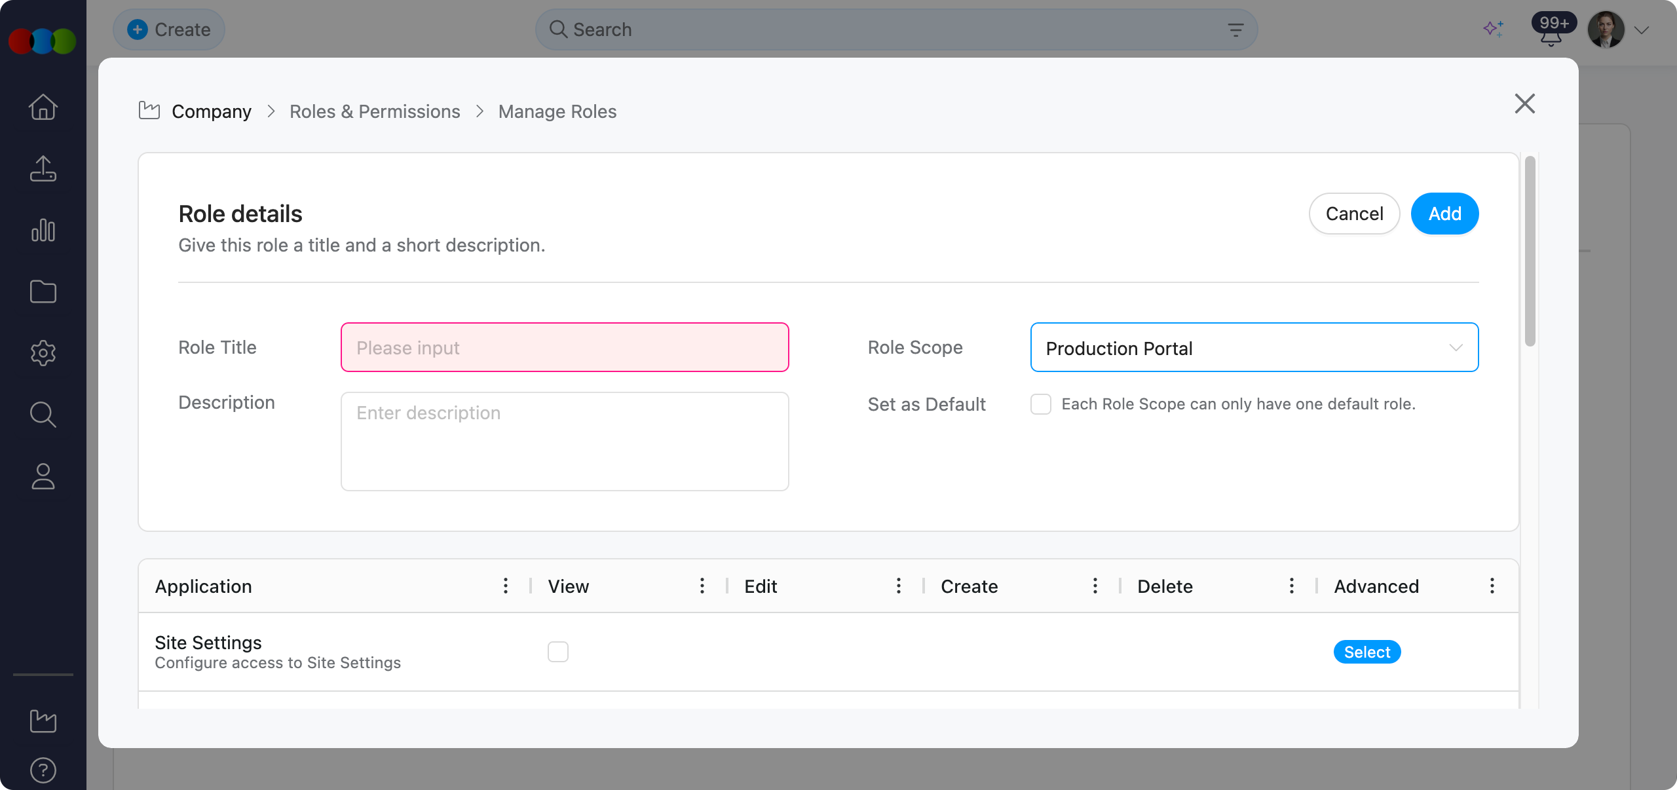
Task: Click the Role Title input field
Action: coord(564,347)
